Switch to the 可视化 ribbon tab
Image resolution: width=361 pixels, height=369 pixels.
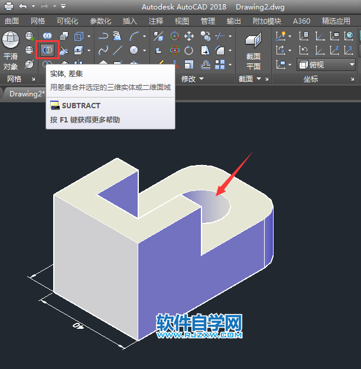click(x=67, y=21)
